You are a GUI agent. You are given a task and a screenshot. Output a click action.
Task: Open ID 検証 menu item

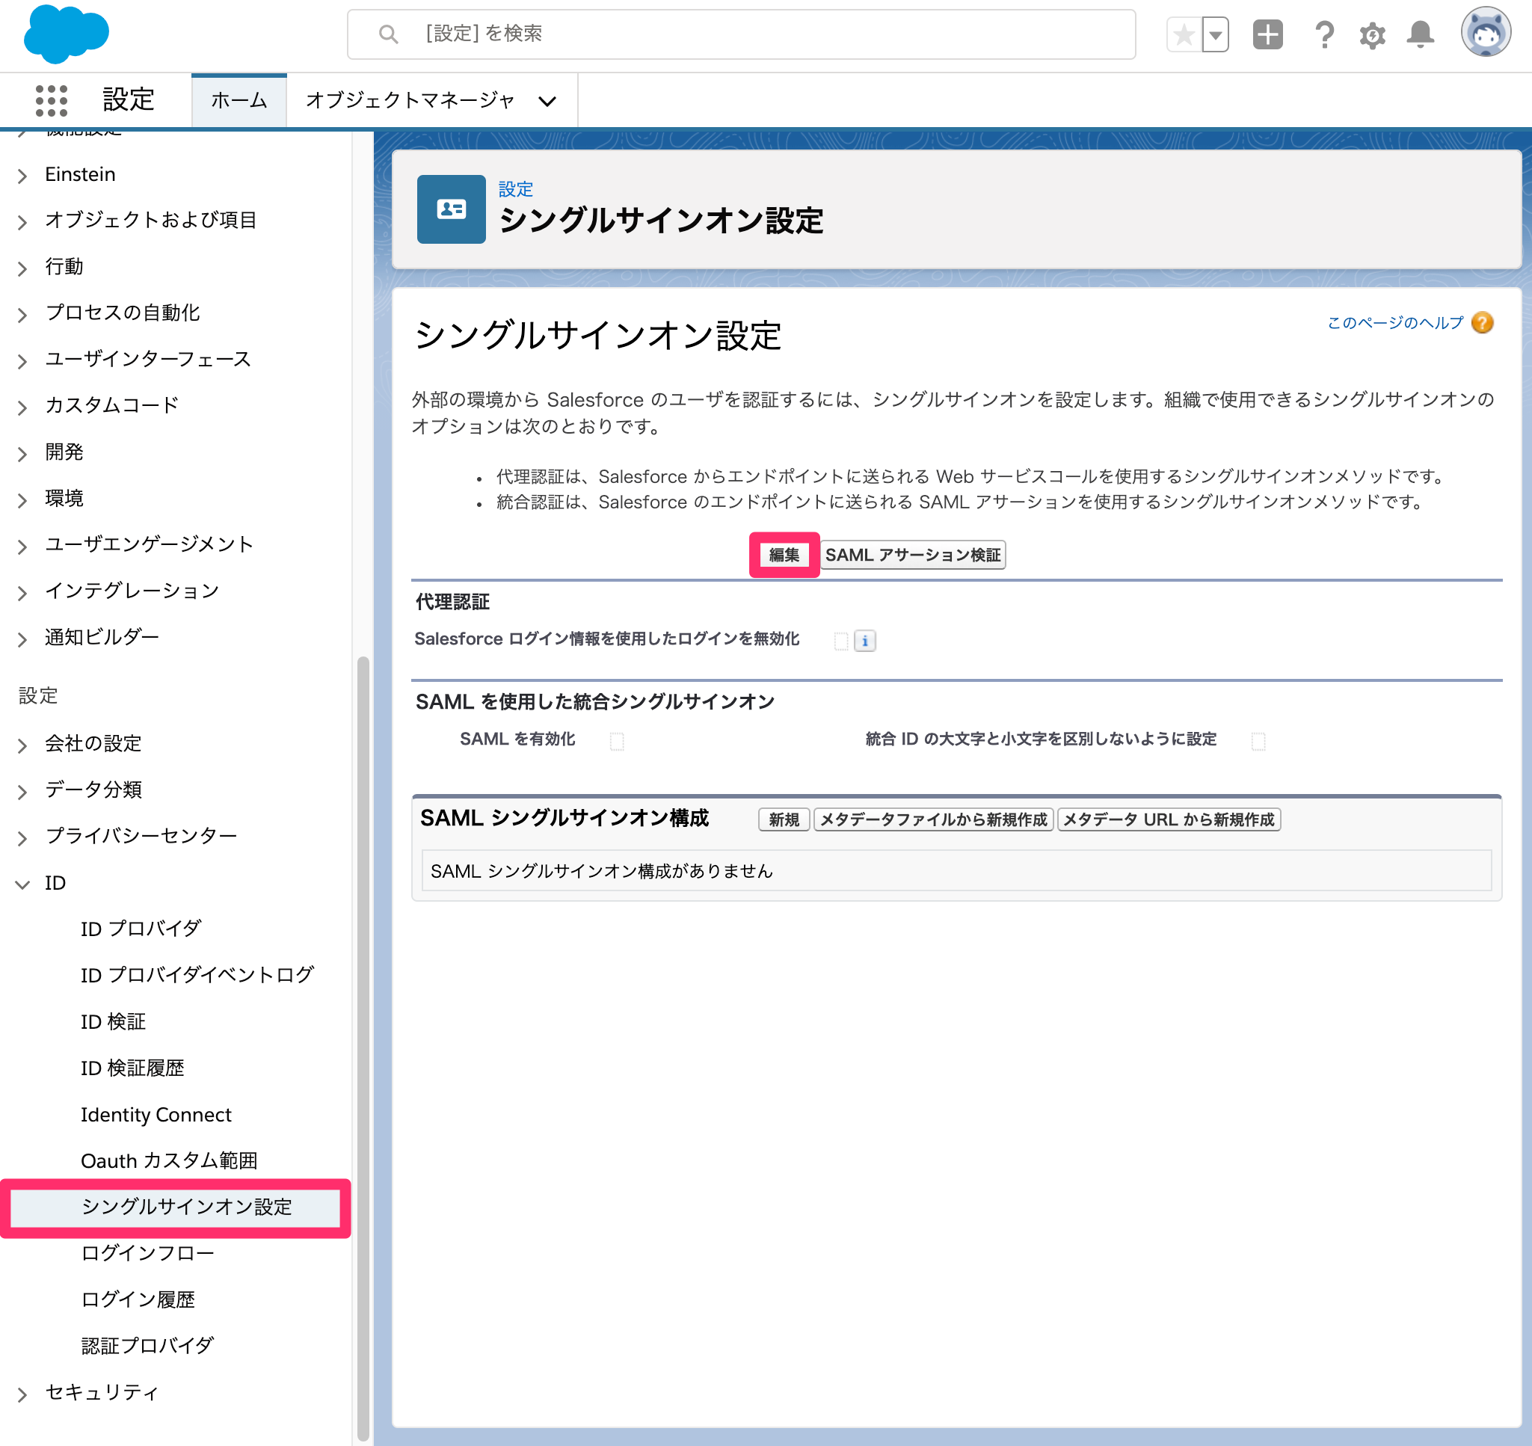tap(114, 1021)
